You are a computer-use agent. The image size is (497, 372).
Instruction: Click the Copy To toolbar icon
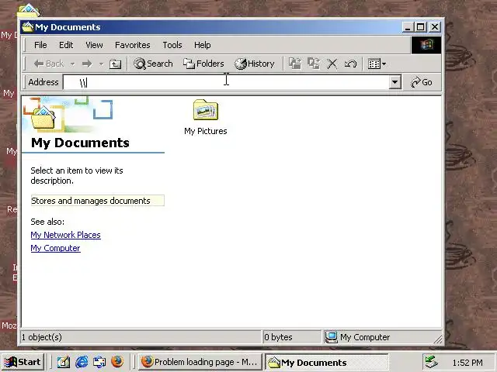314,64
